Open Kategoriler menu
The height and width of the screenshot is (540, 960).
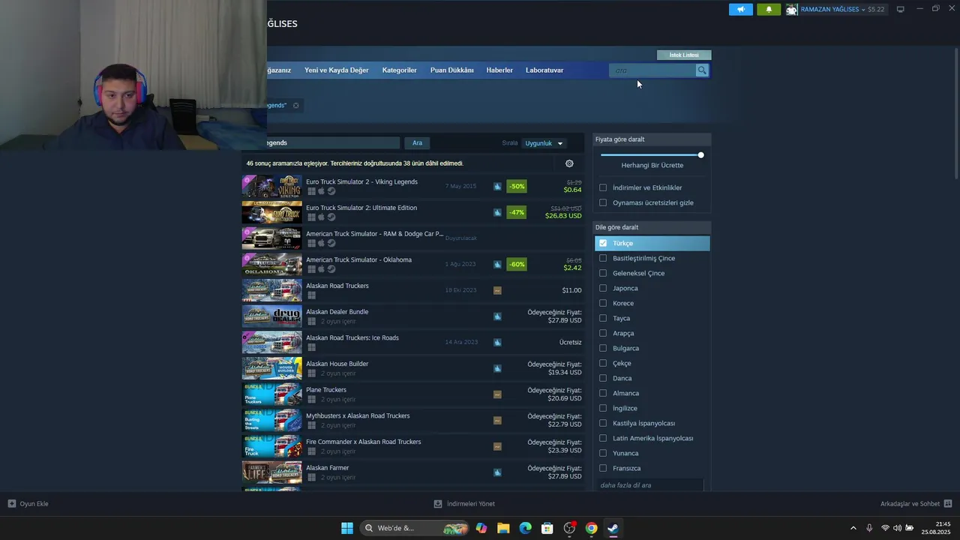point(399,70)
